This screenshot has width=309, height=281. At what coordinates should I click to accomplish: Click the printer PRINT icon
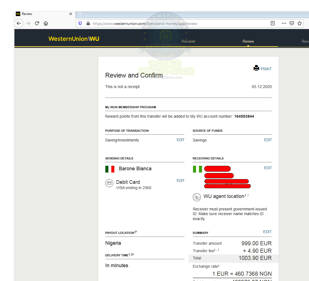coord(256,68)
